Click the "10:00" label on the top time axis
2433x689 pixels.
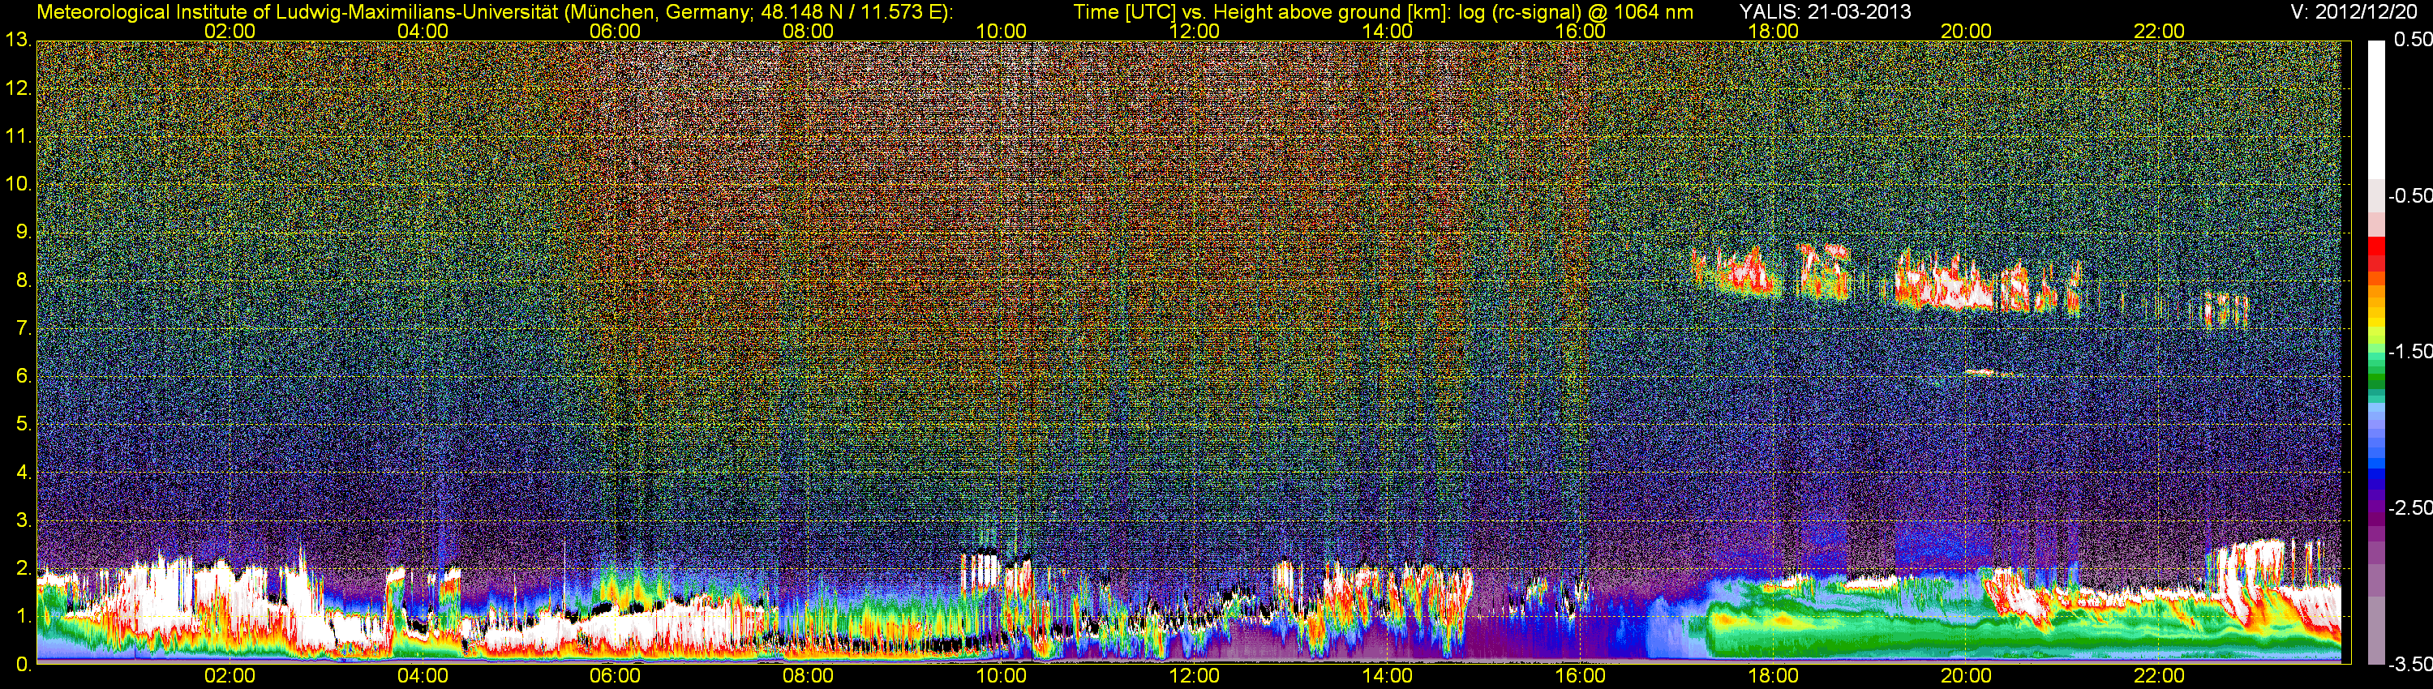click(1001, 31)
